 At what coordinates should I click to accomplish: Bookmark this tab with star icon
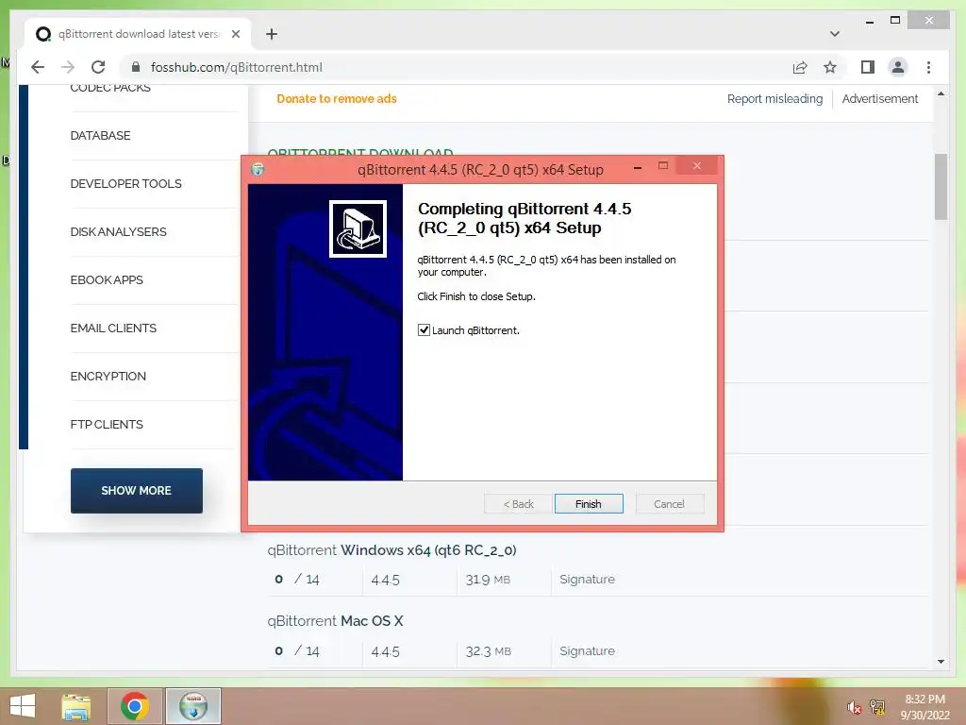830,67
